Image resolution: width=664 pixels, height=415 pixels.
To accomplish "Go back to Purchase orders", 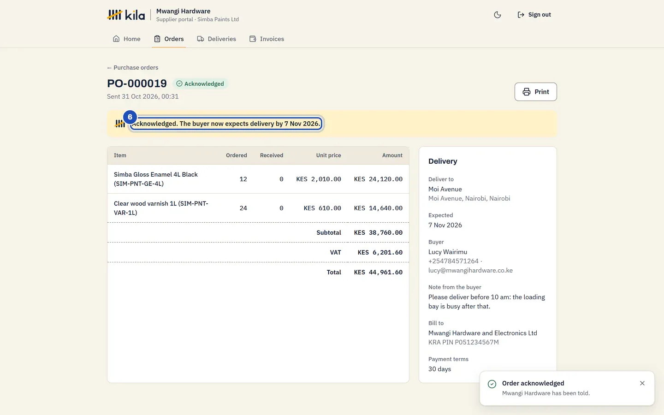I will click(x=133, y=67).
